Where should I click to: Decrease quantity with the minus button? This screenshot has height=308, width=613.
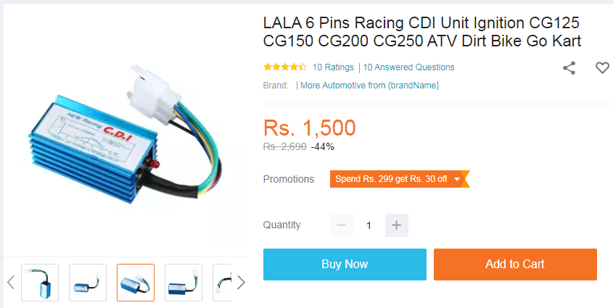(341, 225)
